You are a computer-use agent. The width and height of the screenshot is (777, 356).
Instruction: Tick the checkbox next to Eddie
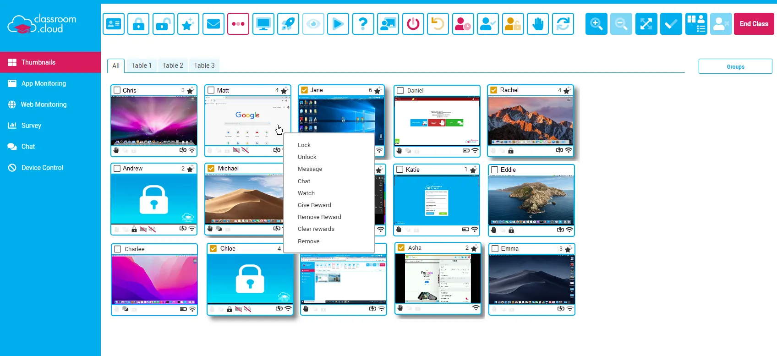495,170
